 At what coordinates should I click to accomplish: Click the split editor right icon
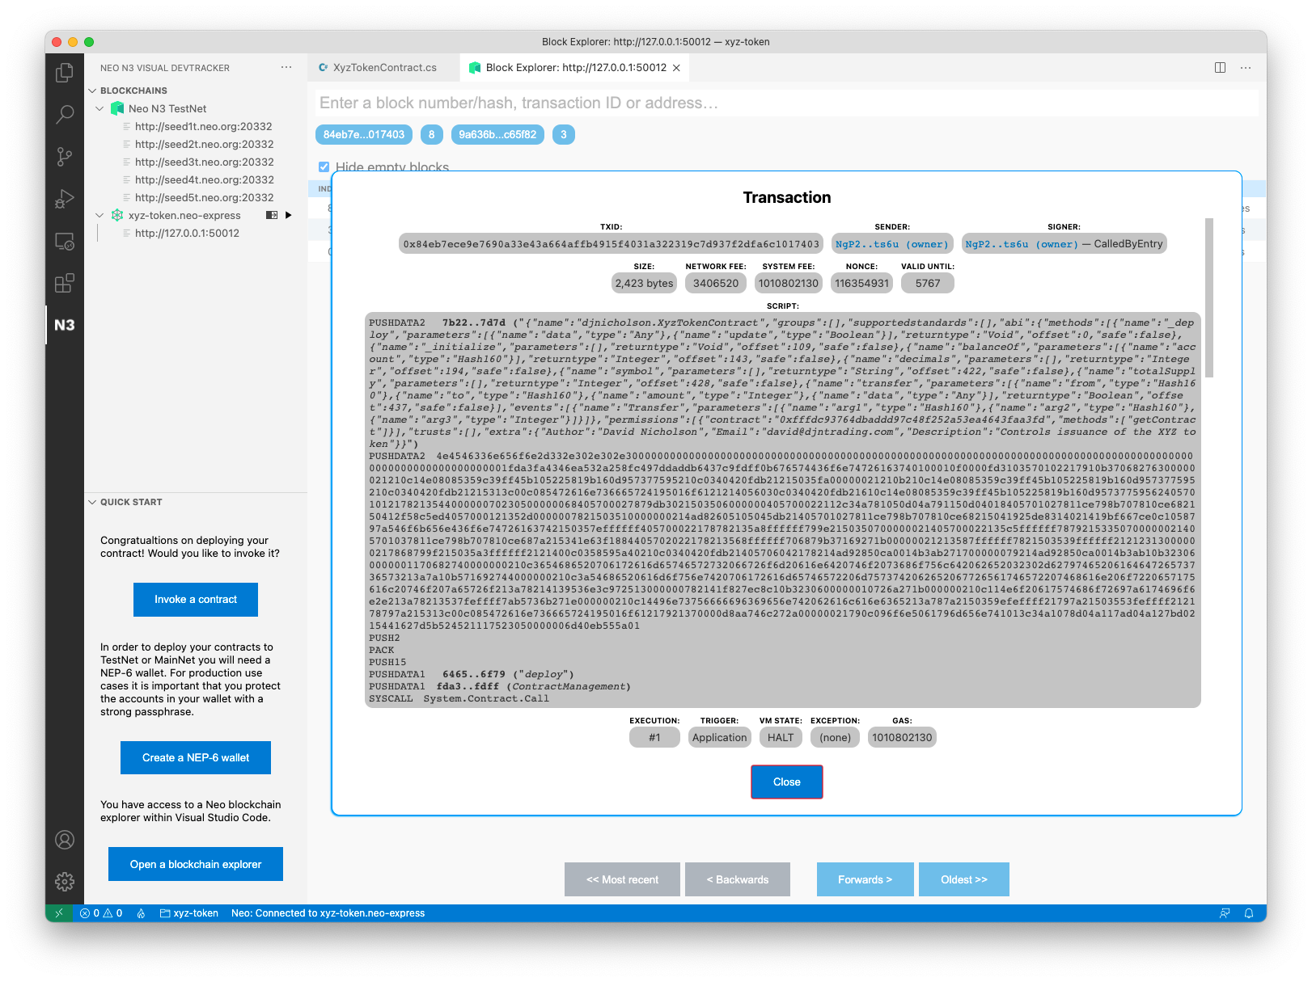1220,68
